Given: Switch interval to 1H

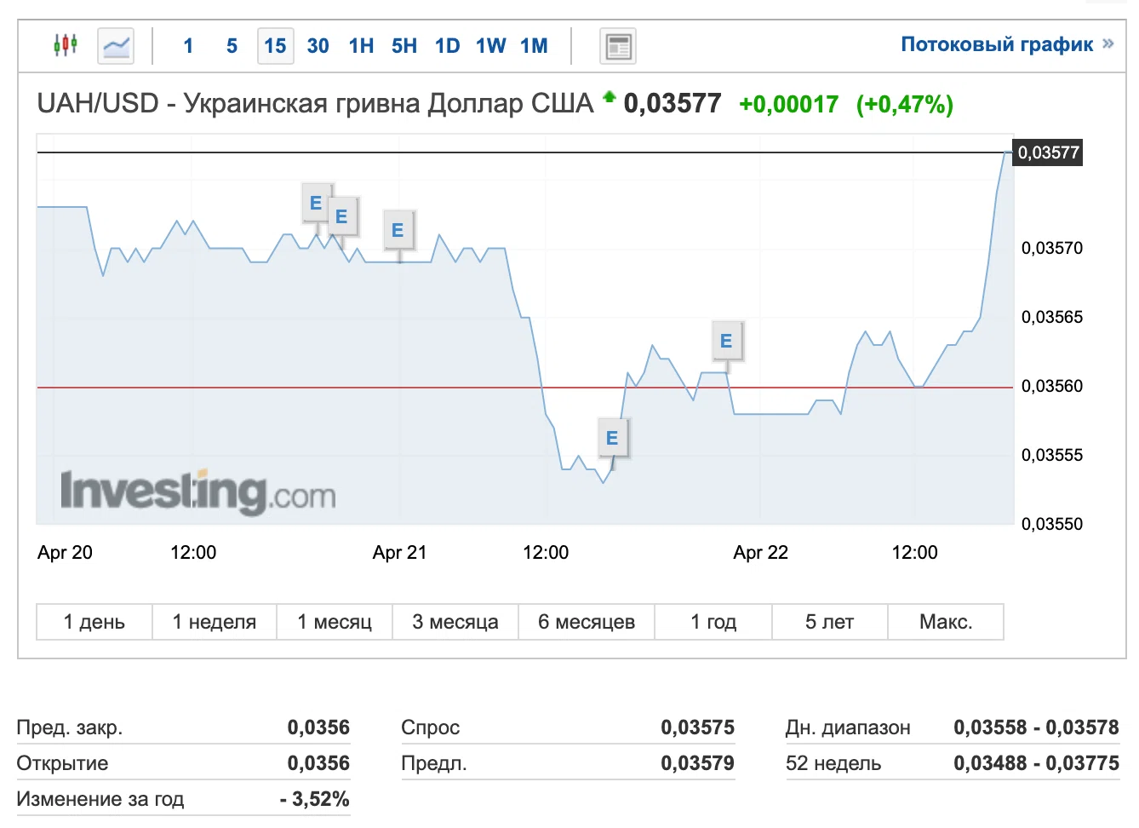Looking at the screenshot, I should 361,46.
